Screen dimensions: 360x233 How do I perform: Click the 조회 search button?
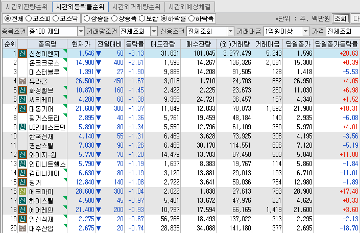341,18
